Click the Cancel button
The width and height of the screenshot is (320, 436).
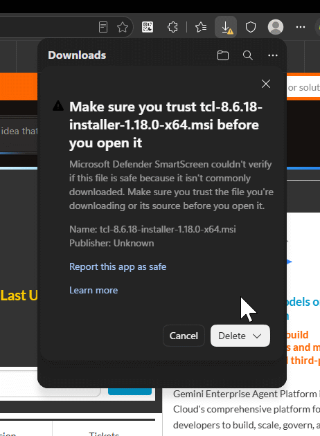click(184, 336)
